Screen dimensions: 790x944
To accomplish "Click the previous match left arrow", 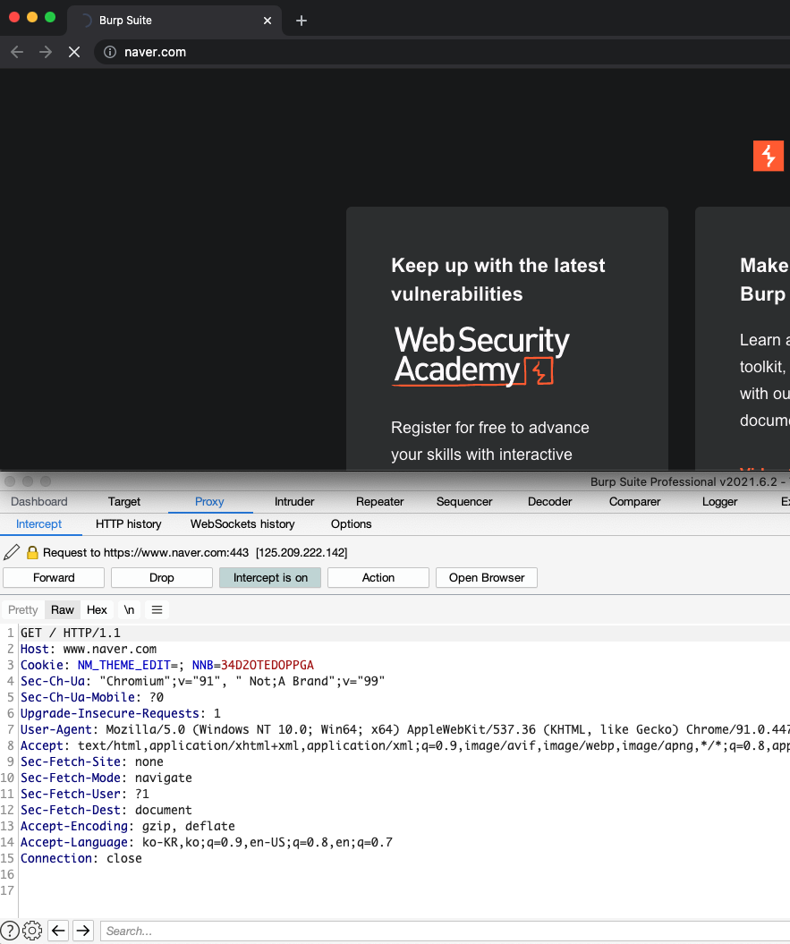I will point(58,931).
